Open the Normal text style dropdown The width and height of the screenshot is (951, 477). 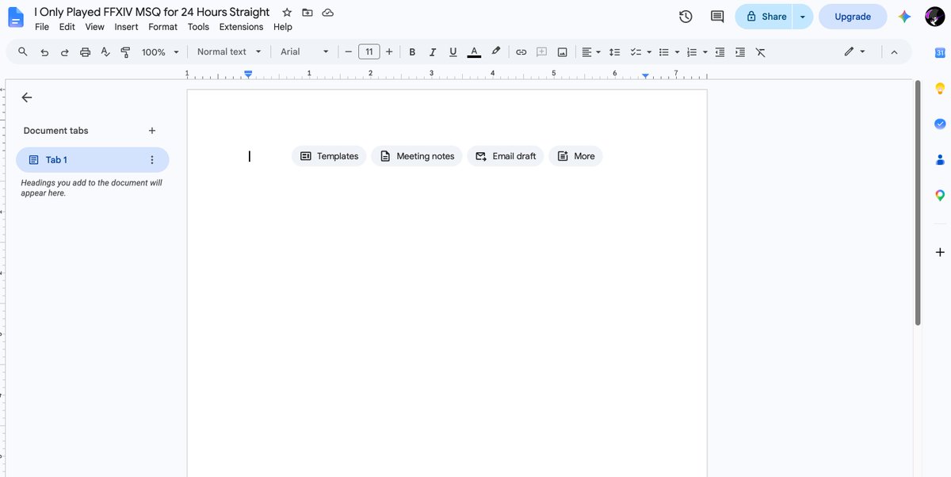click(x=229, y=52)
